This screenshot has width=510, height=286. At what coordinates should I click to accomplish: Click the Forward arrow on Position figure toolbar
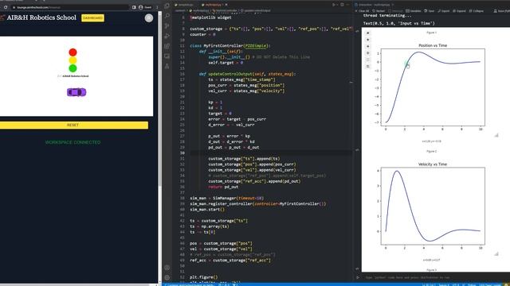point(368,46)
